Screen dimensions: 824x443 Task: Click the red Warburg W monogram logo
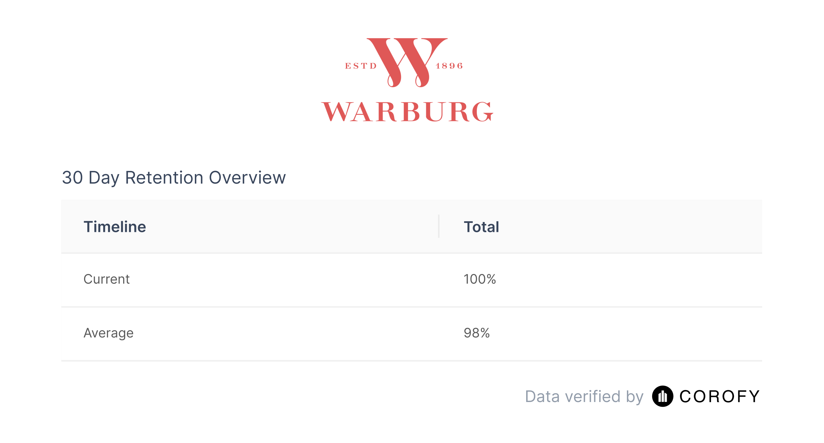click(x=407, y=63)
